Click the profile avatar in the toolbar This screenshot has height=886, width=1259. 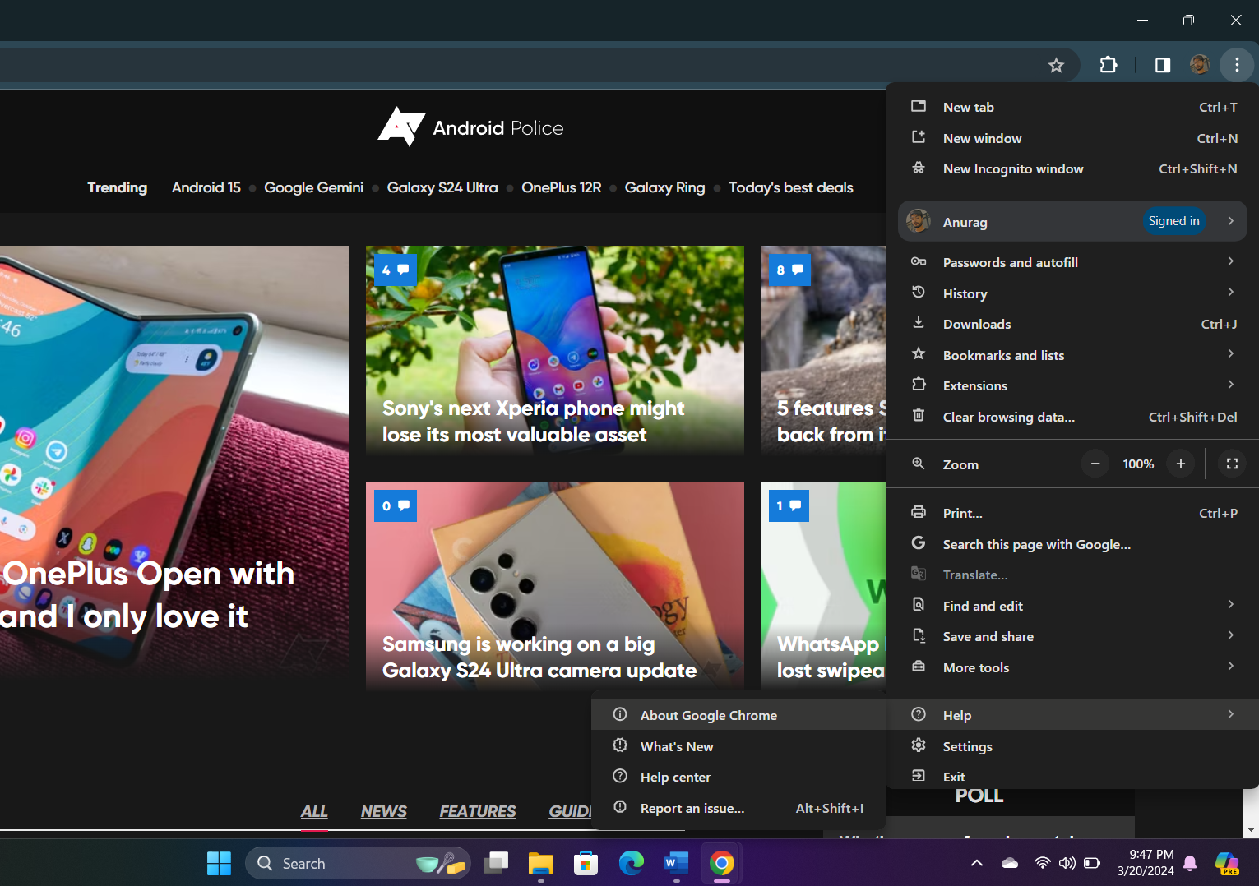tap(1200, 65)
